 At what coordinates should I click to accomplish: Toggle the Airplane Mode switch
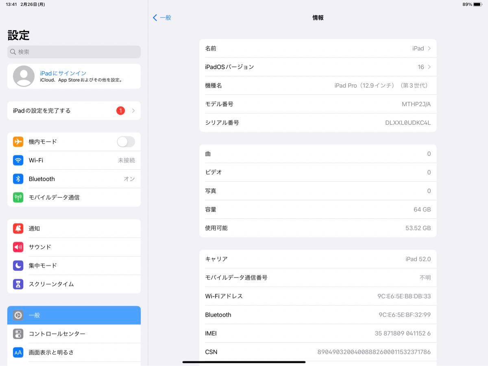tap(126, 142)
